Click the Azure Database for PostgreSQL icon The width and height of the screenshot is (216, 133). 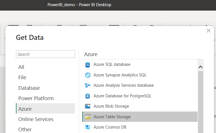pyautogui.click(x=88, y=96)
